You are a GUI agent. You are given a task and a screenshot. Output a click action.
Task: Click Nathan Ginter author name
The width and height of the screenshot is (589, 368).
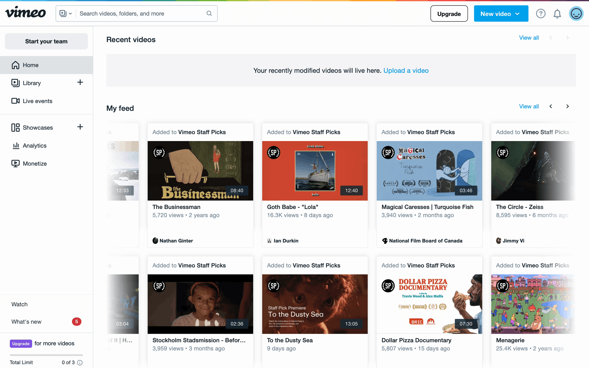click(176, 241)
